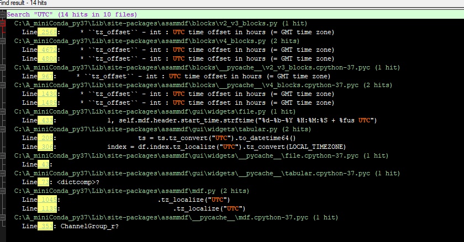The height and width of the screenshot is (242, 464).
Task: Select widgets\tabular.py (2 hits) file path
Action: pyautogui.click(x=163, y=129)
